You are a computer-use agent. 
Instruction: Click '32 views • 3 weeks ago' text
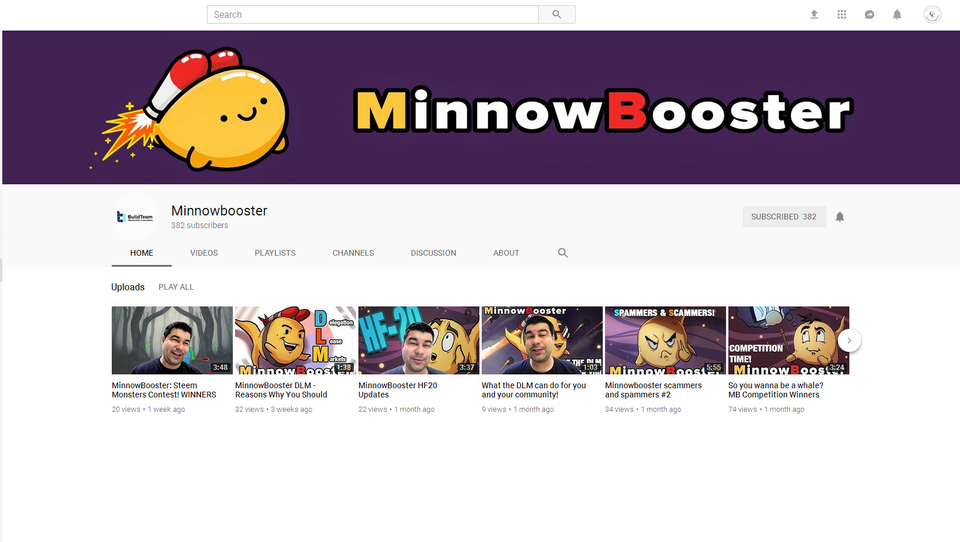pos(274,410)
